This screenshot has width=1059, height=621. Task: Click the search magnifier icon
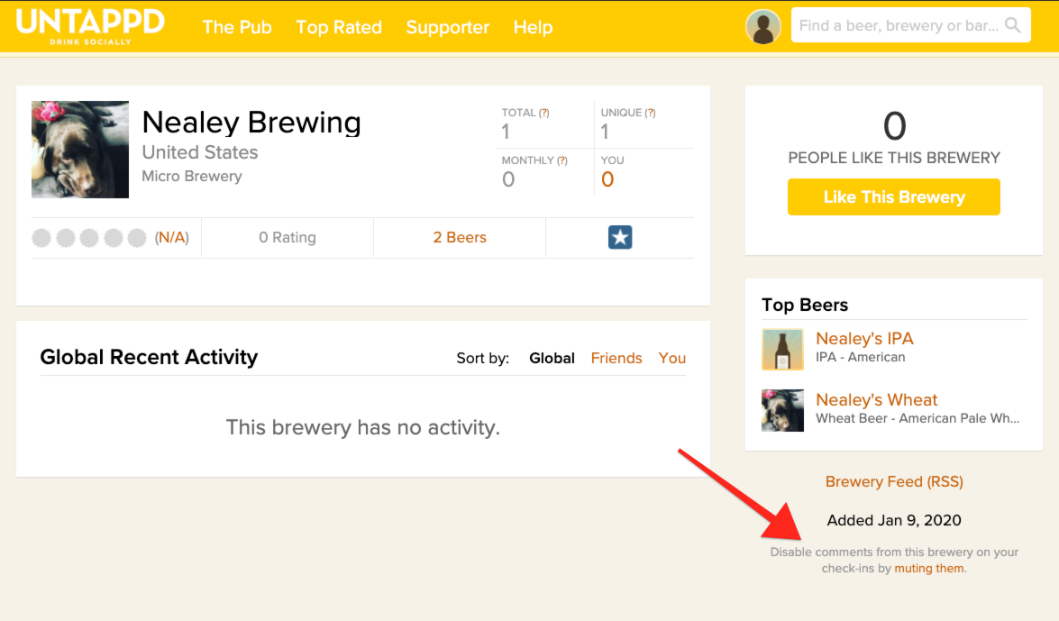click(x=1012, y=25)
